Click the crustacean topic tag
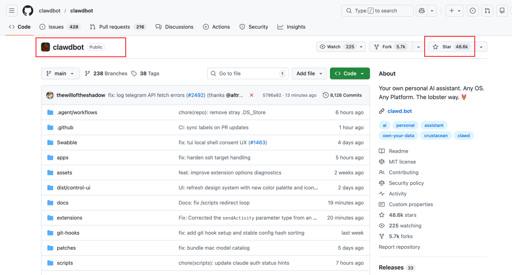The image size is (512, 275). coord(436,136)
